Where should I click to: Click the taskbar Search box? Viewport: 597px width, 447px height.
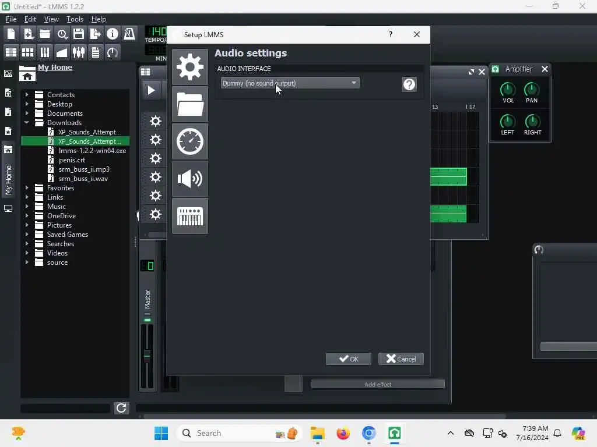pos(240,433)
